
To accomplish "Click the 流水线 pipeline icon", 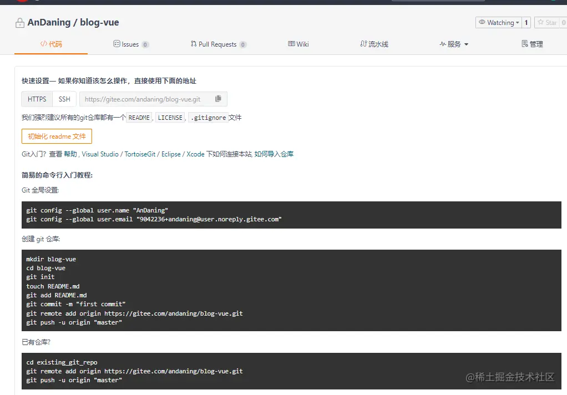I will point(363,44).
